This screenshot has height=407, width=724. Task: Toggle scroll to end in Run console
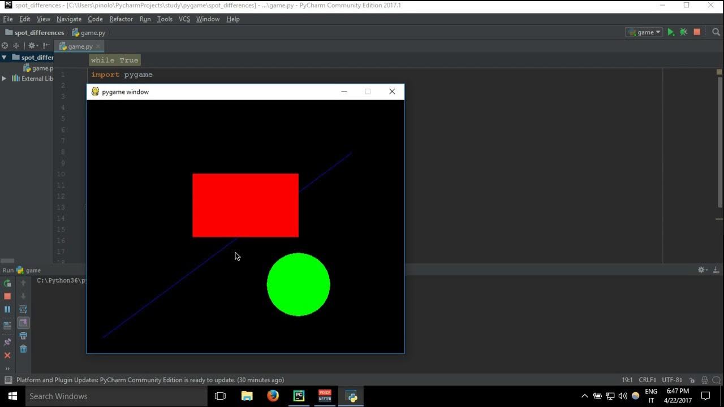[23, 322]
